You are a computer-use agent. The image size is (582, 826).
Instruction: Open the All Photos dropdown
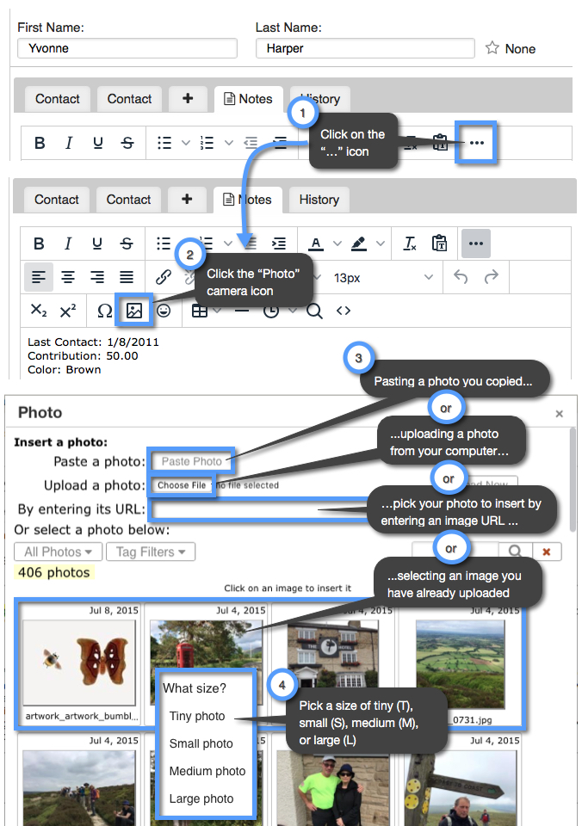58,552
